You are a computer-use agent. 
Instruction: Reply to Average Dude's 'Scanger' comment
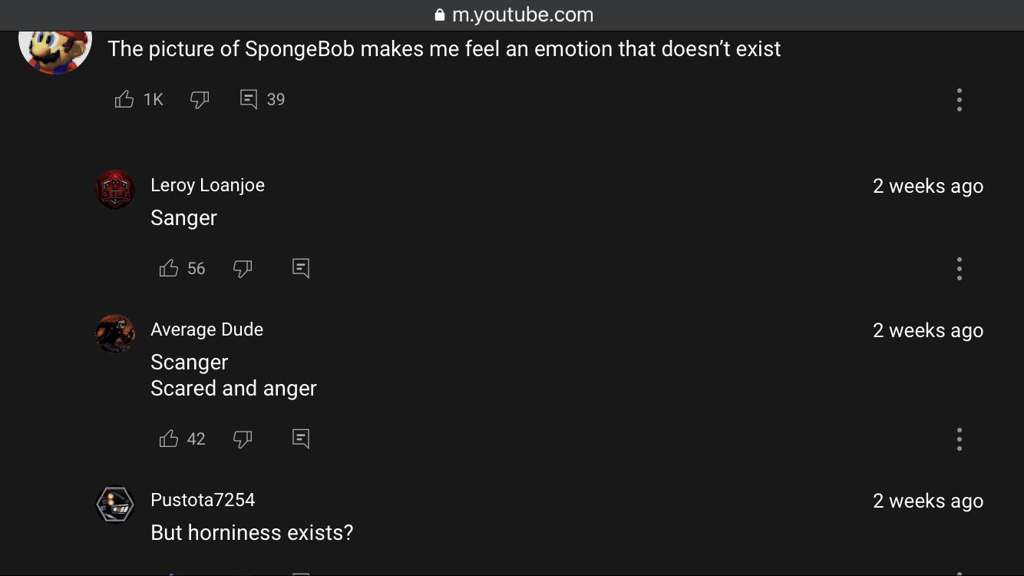[x=300, y=439]
